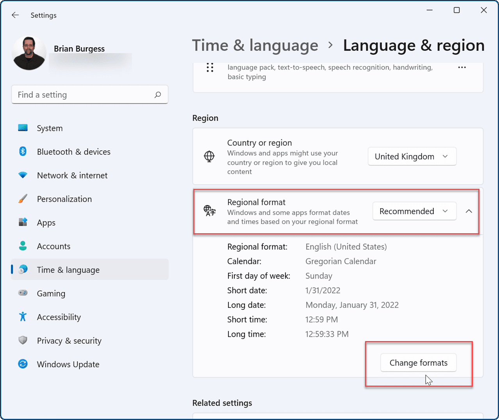The image size is (499, 420).
Task: Open Network & internet settings
Action: point(72,175)
